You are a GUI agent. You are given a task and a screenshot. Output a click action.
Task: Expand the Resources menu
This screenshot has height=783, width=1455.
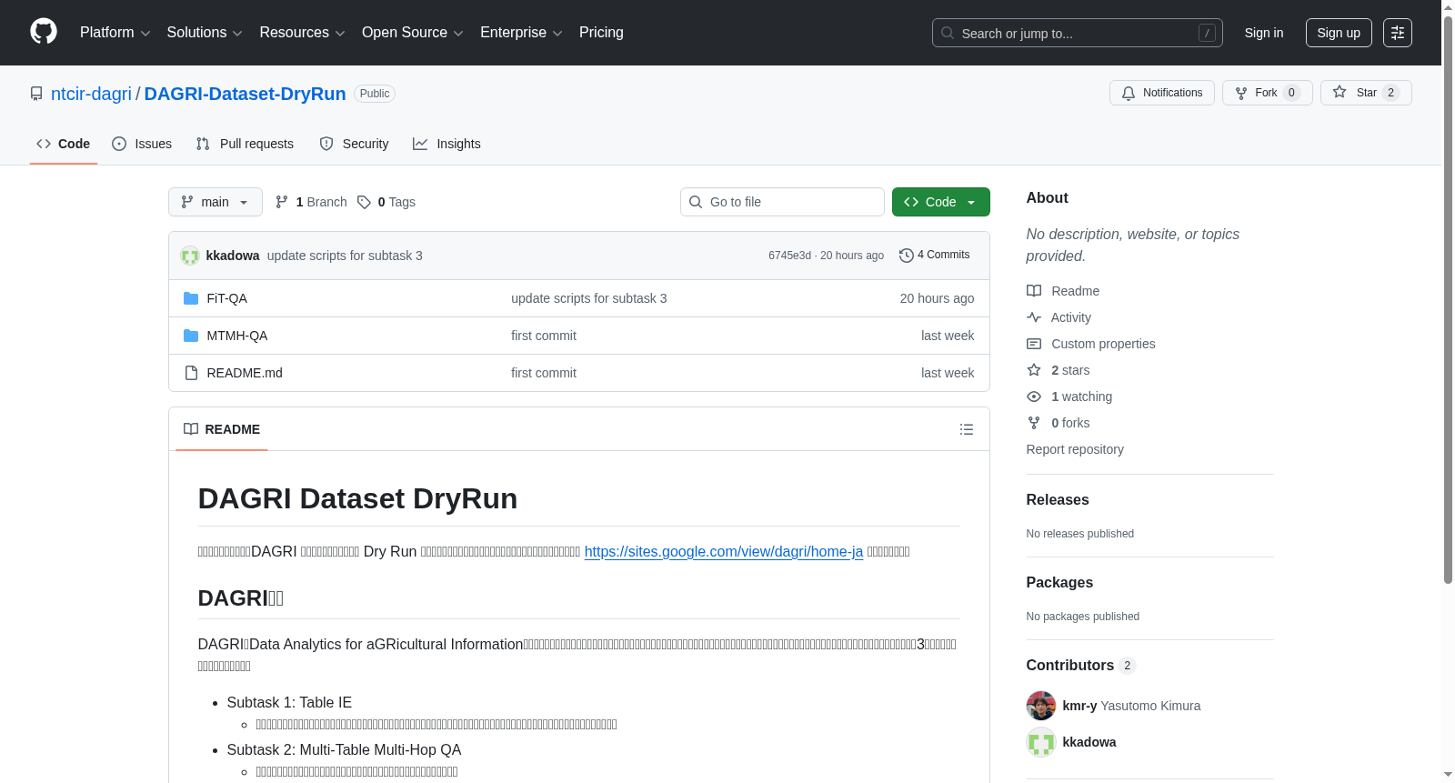pos(302,33)
